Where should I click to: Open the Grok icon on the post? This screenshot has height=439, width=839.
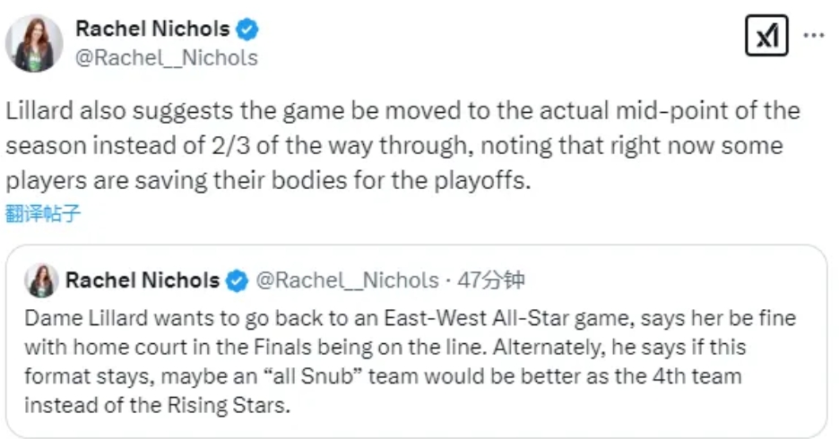[766, 37]
